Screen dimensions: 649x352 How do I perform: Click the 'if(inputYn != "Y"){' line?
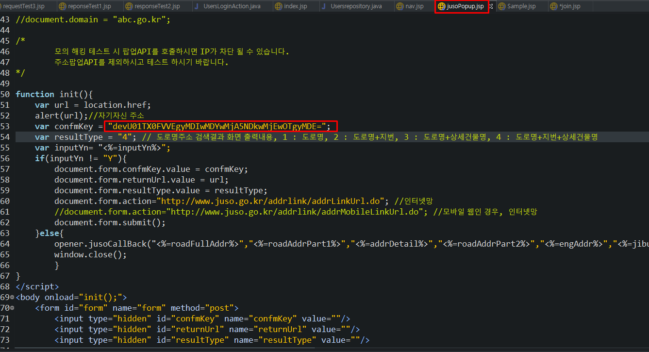click(x=81, y=158)
